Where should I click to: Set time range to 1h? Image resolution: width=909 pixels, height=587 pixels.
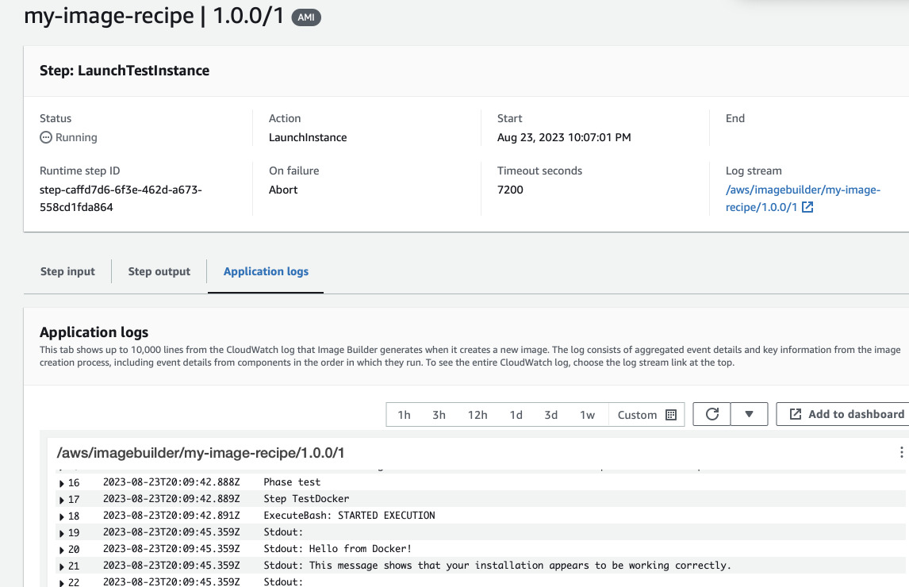[x=404, y=415]
